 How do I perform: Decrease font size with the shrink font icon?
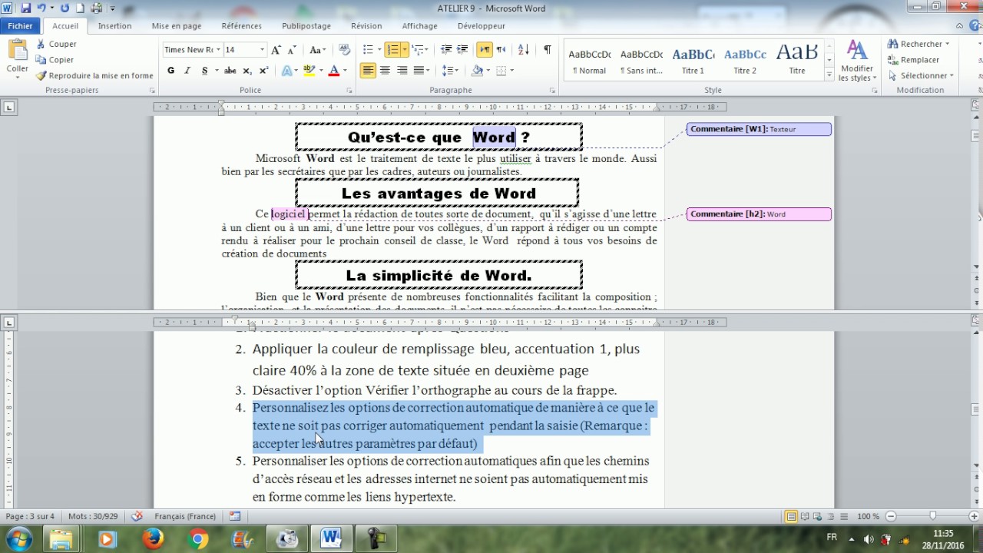pos(292,50)
